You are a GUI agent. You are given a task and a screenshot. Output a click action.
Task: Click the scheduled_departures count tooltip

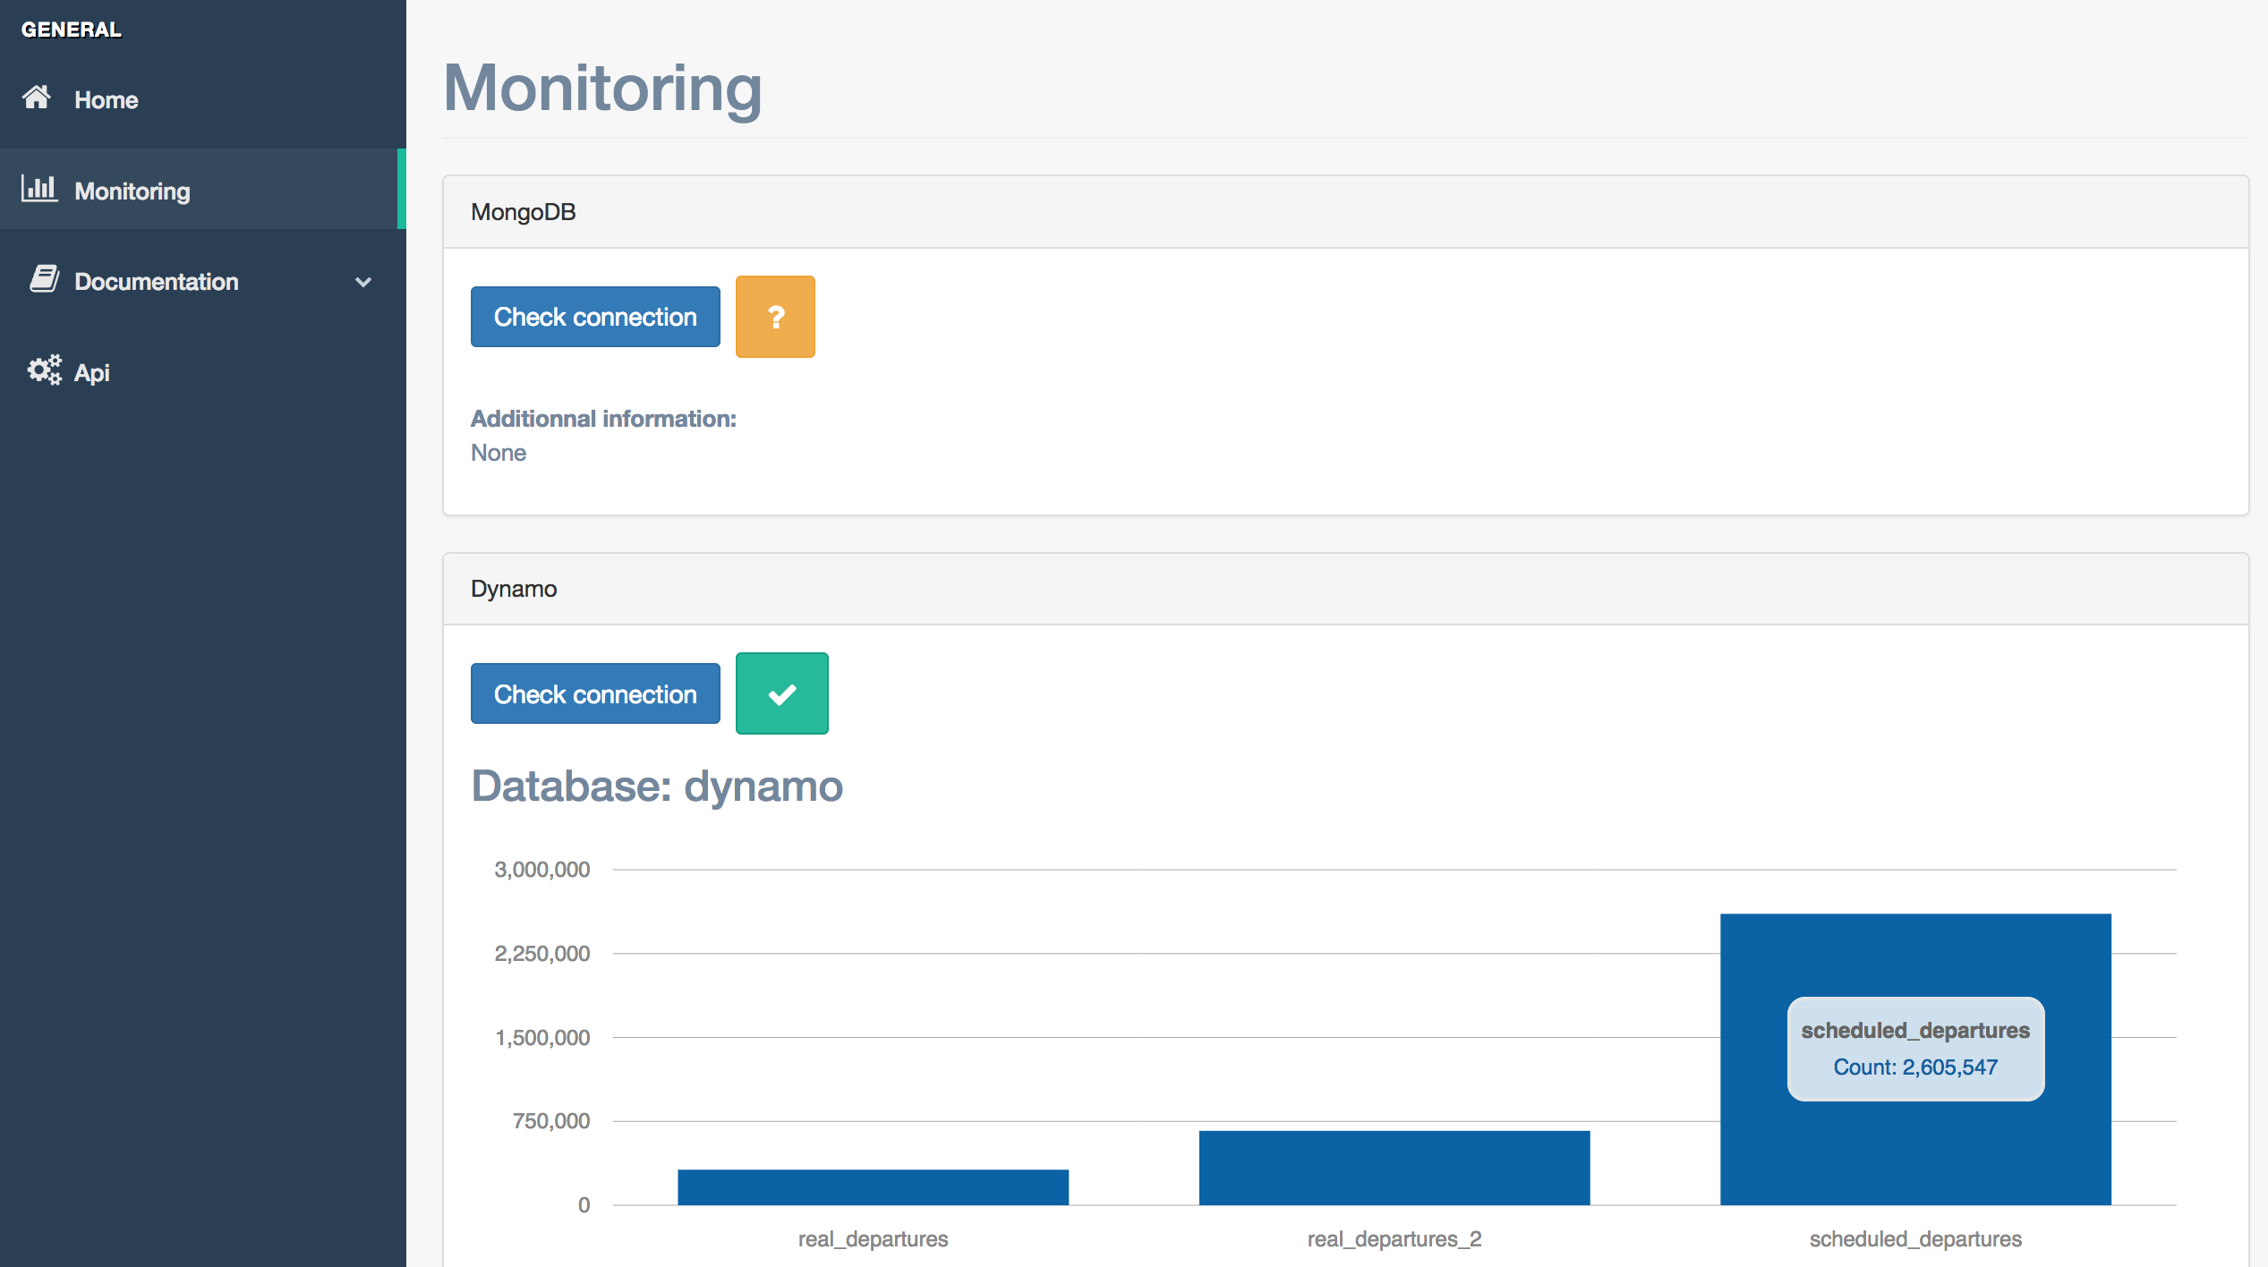click(x=1915, y=1049)
